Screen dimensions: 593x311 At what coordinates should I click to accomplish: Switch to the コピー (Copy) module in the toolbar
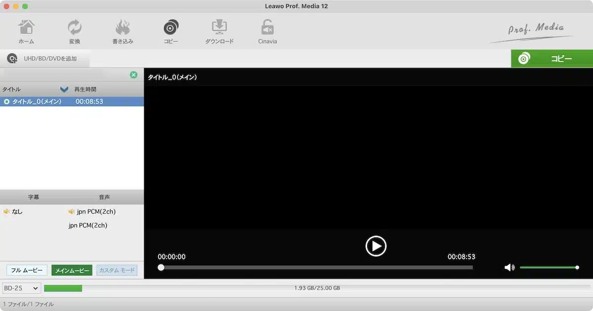171,32
